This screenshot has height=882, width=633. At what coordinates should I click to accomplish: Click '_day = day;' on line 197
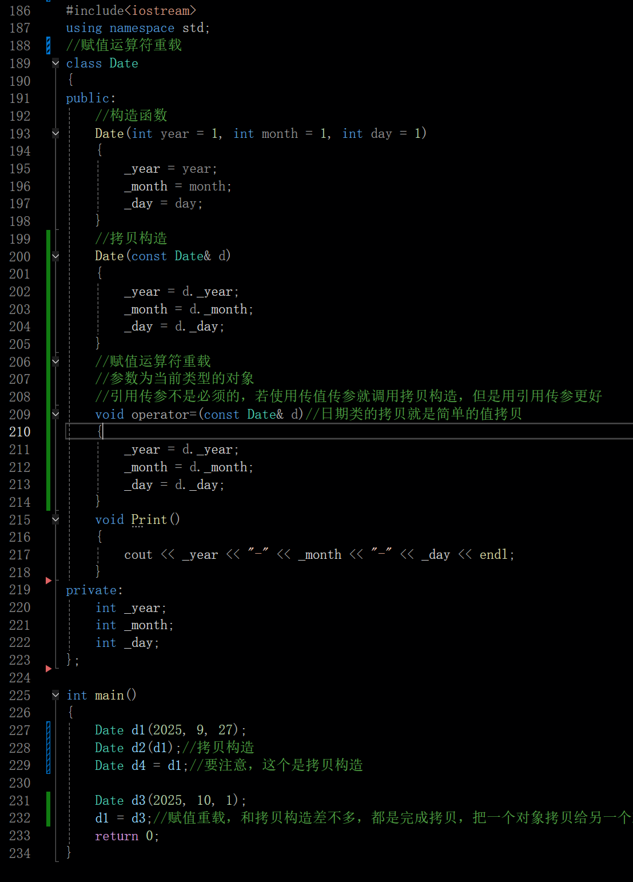pos(164,204)
